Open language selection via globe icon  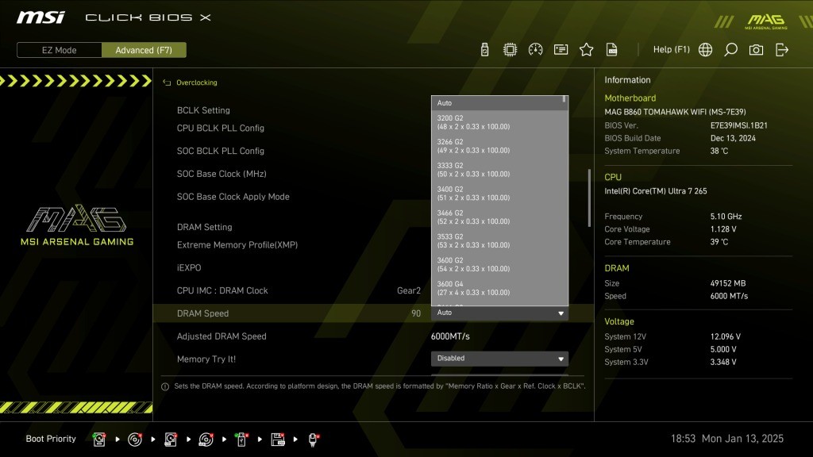pyautogui.click(x=705, y=50)
